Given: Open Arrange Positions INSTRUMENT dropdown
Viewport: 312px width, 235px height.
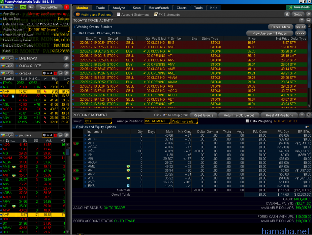Looking at the screenshot, I should (157, 121).
